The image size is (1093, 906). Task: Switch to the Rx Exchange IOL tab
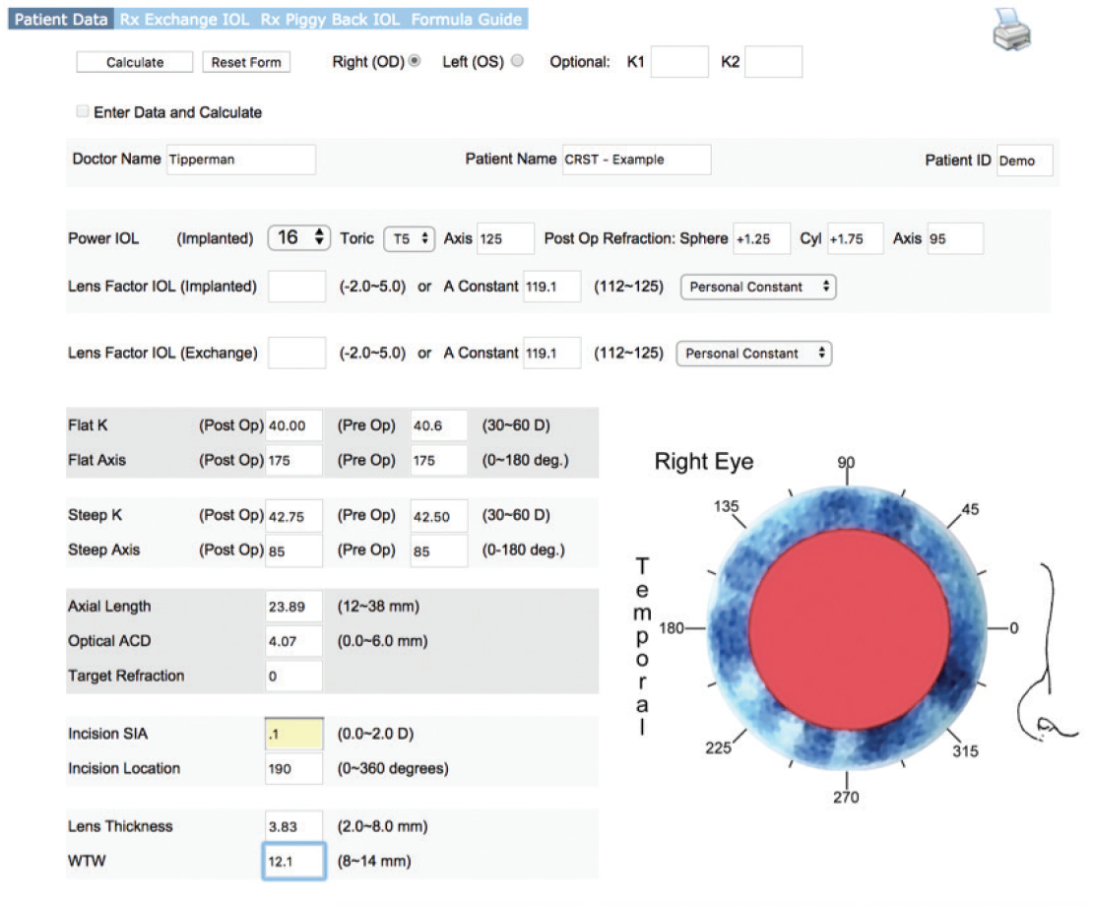(x=184, y=19)
